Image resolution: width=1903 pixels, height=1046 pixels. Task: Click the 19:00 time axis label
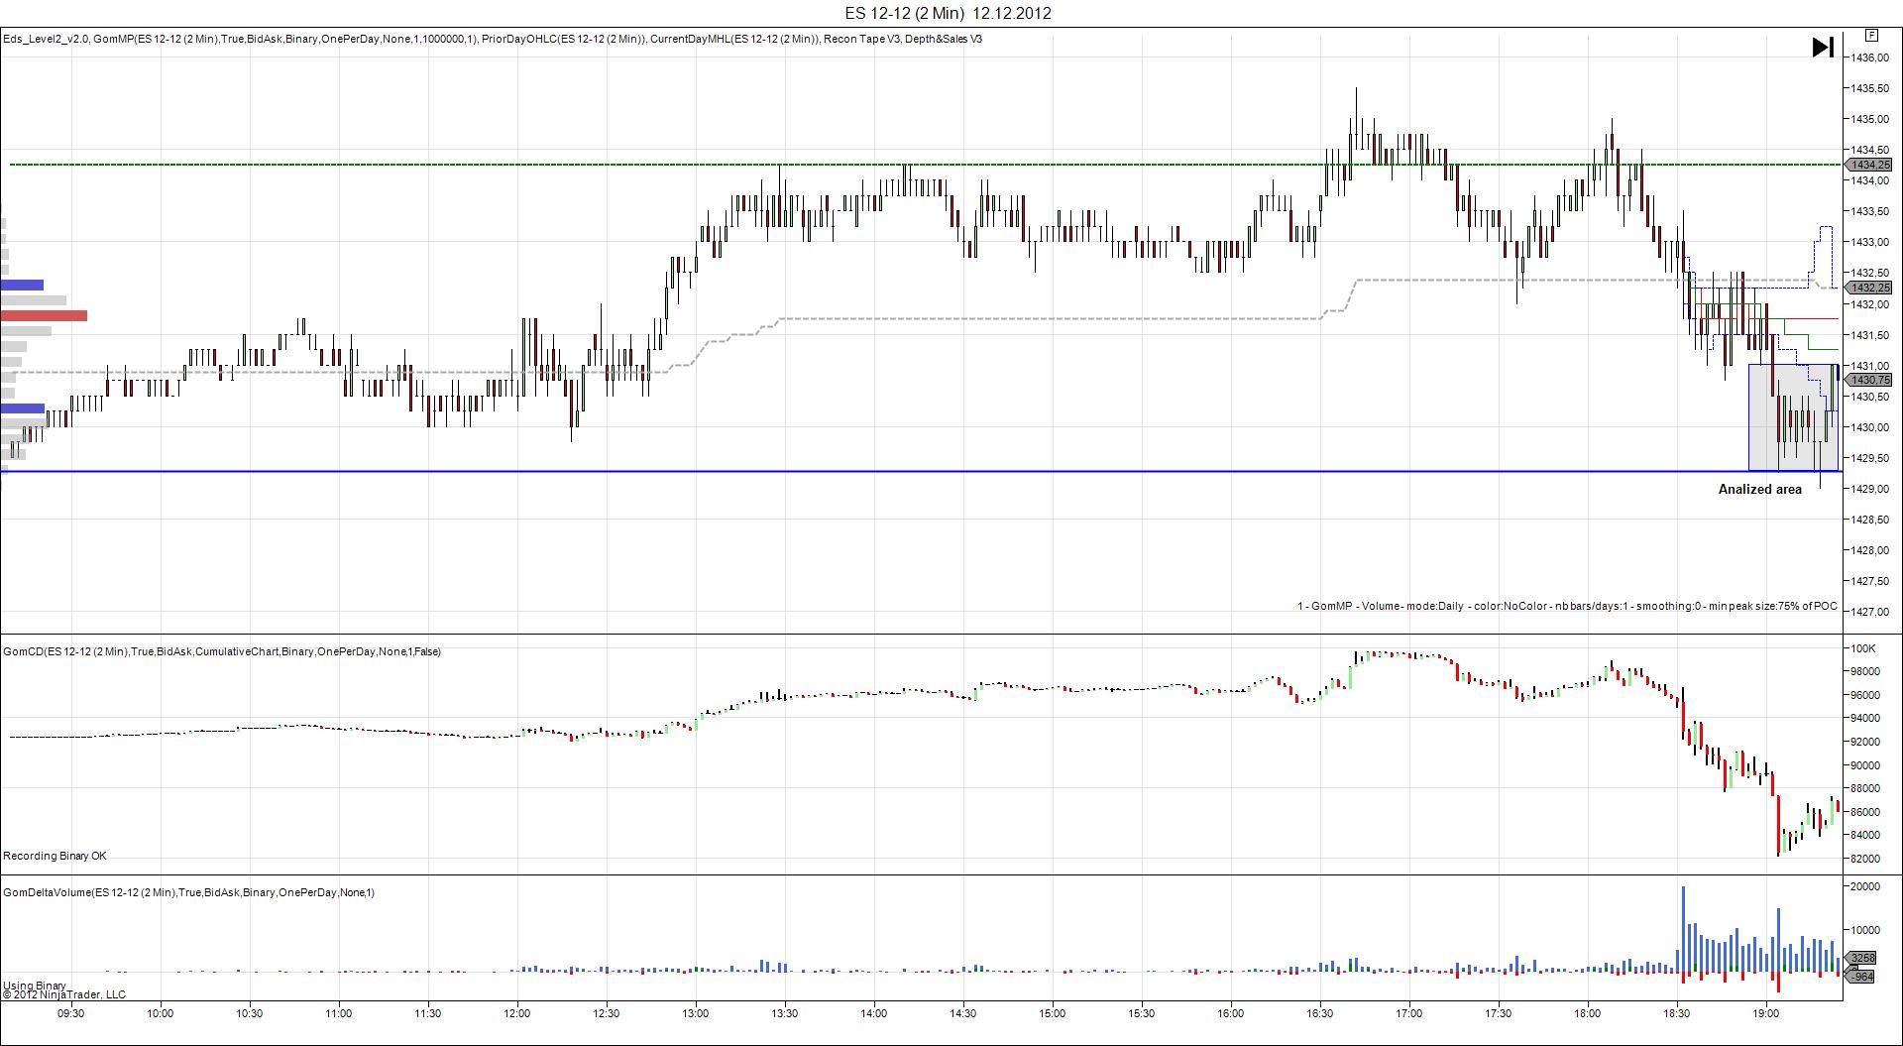[1765, 1013]
